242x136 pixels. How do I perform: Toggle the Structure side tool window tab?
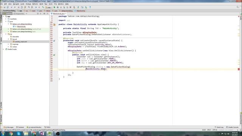[x=1, y=29]
